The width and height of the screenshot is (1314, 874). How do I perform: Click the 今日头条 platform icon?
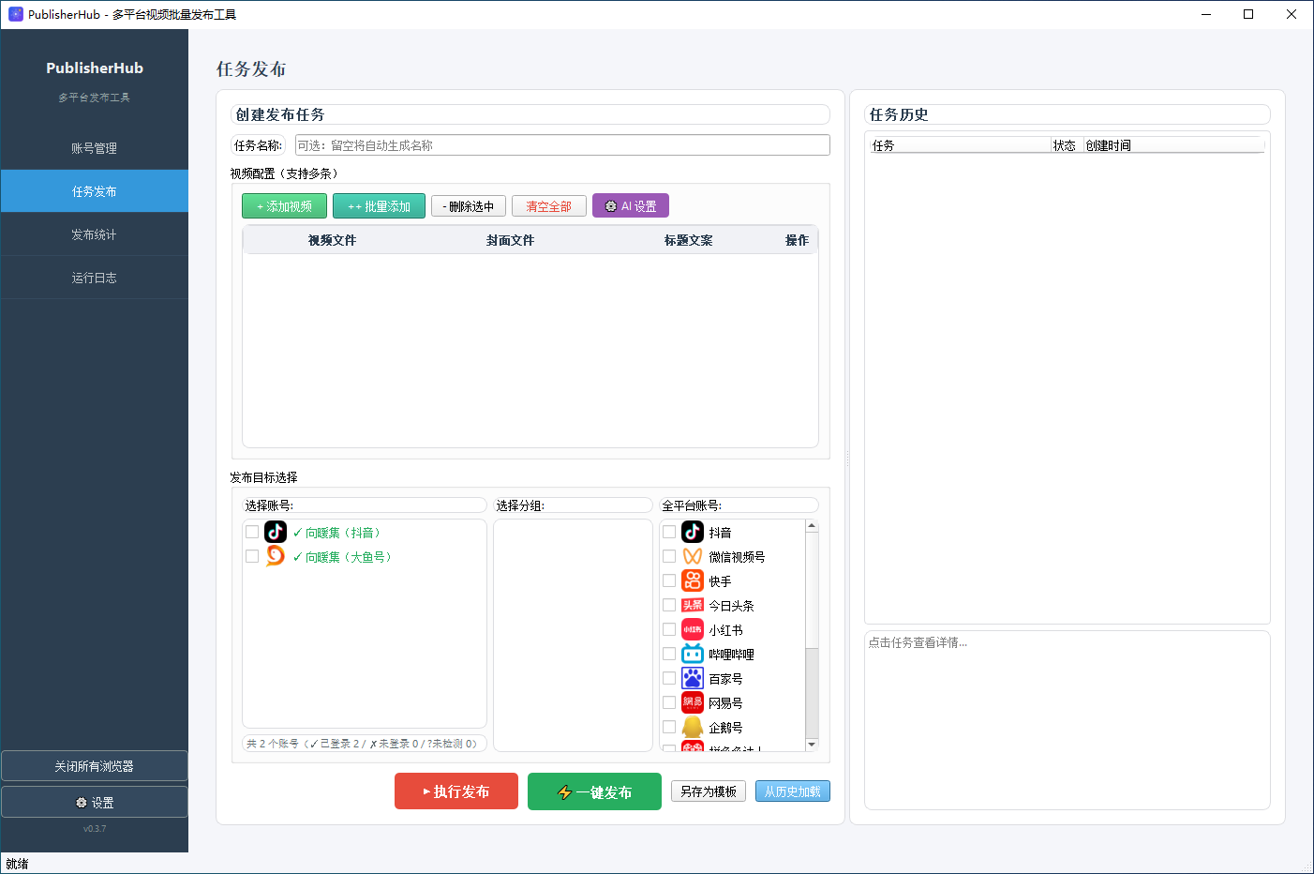[x=693, y=605]
